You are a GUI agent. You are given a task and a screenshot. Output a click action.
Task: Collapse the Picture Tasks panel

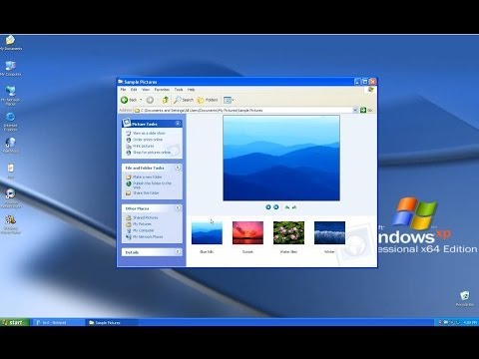[x=178, y=124]
